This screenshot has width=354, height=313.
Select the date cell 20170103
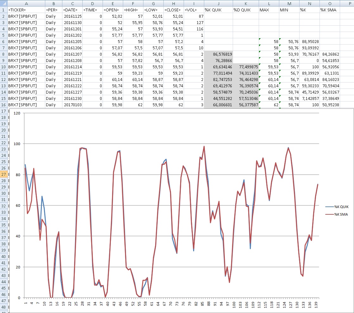(72, 105)
